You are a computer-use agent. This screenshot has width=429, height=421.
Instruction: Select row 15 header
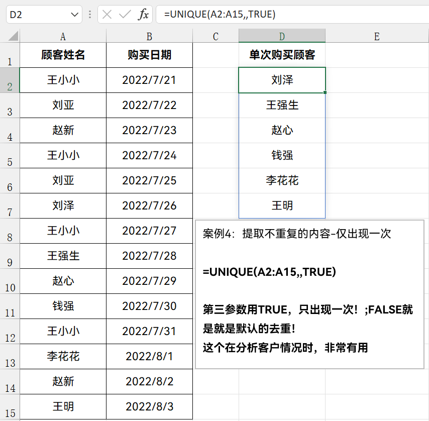pos(10,407)
